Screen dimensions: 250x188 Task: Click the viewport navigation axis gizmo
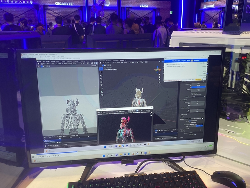click(x=157, y=70)
